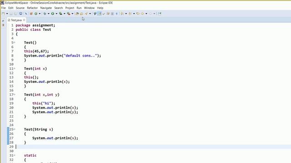This screenshot has height=163, width=291.
Task: Open the Source menu
Action: pos(20,8)
